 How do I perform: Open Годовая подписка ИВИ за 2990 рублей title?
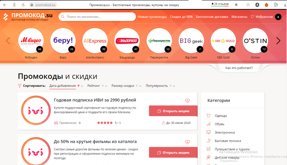coord(95,100)
